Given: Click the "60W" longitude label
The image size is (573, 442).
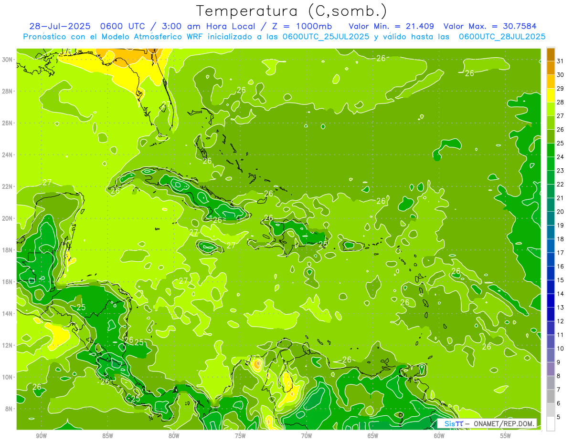Looking at the screenshot, I should [x=439, y=436].
